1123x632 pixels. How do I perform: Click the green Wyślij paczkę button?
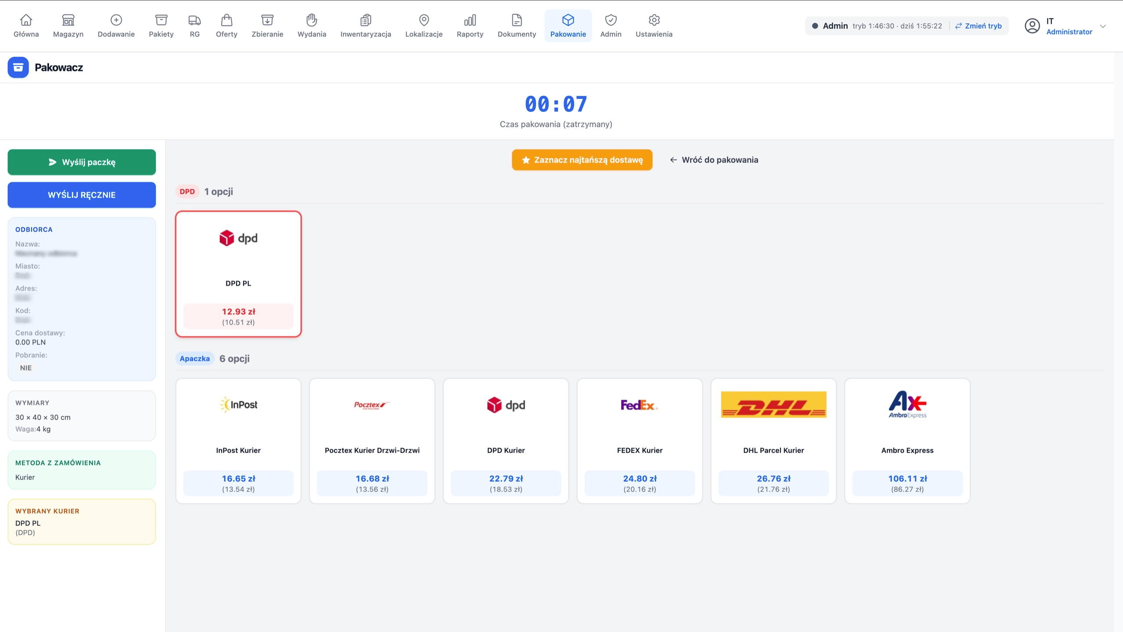pyautogui.click(x=82, y=162)
